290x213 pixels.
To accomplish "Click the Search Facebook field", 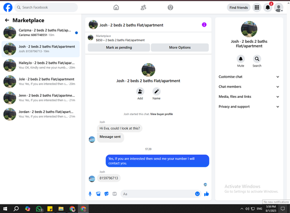I will 46,8.
